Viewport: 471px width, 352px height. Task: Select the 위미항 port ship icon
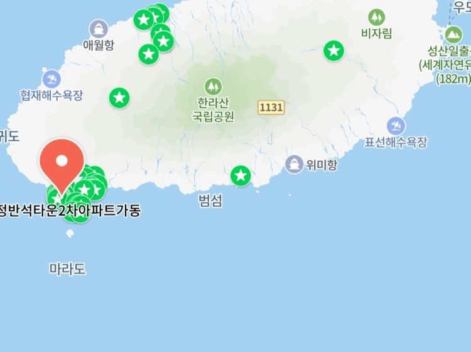pyautogui.click(x=294, y=165)
